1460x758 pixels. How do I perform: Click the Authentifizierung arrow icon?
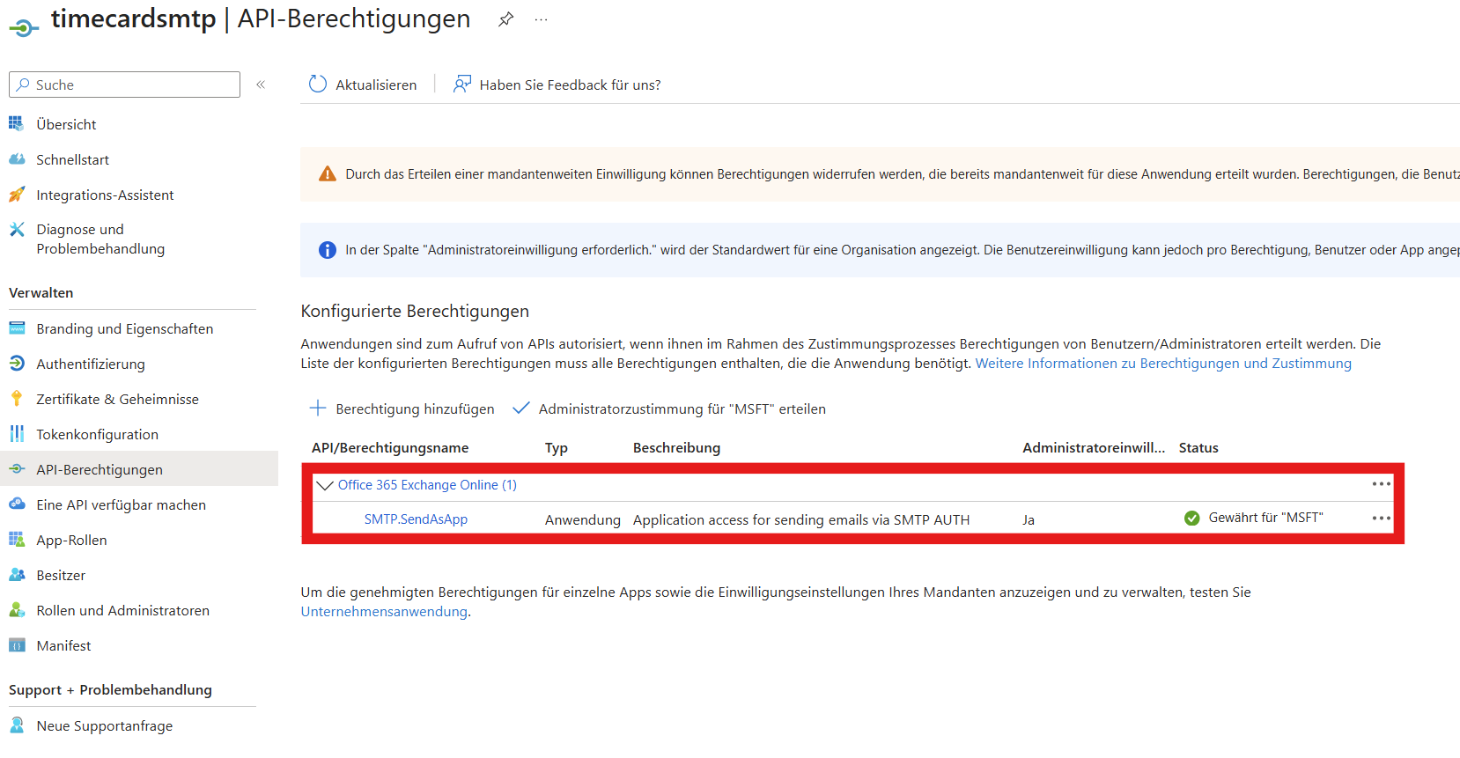17,364
